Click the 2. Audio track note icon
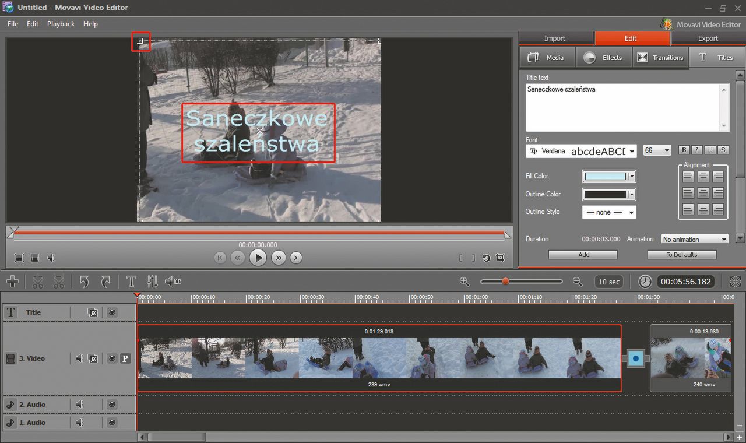This screenshot has width=746, height=443. pyautogui.click(x=10, y=405)
